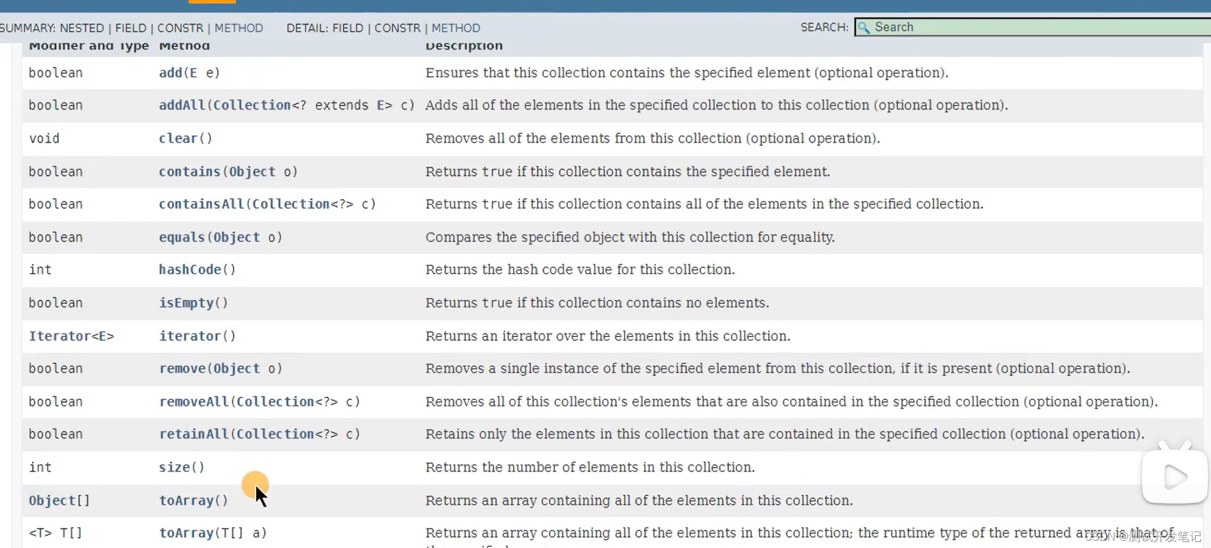Open the equals(Object o) method link

[182, 237]
